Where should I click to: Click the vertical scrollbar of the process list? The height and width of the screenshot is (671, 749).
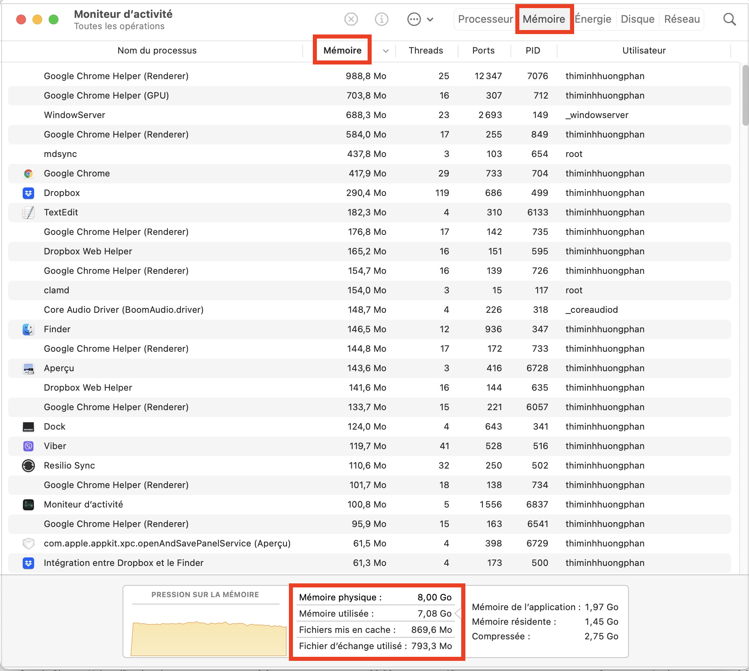point(745,96)
